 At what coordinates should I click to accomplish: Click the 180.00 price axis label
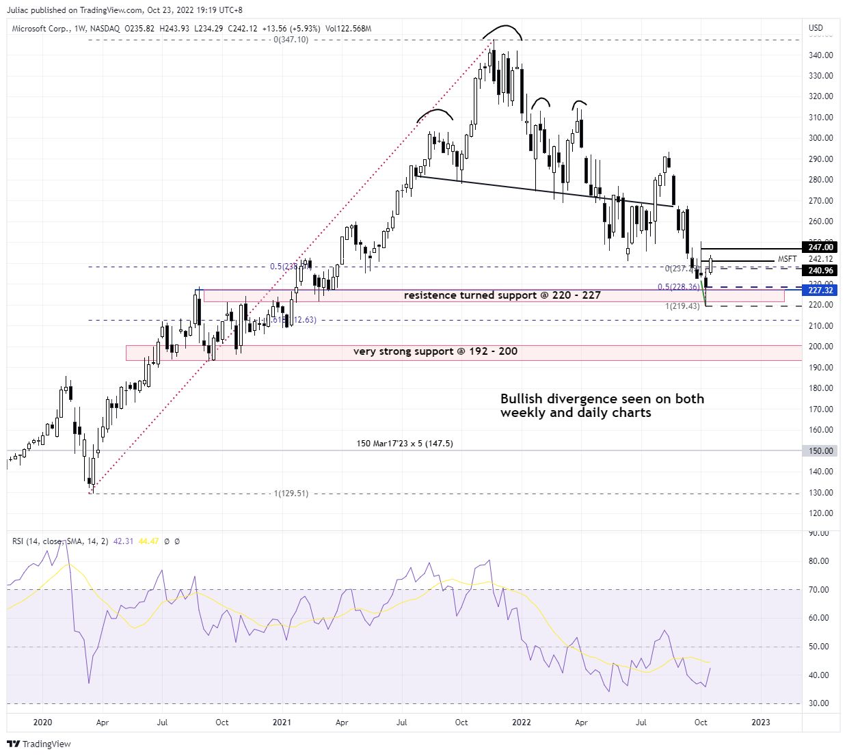820,388
